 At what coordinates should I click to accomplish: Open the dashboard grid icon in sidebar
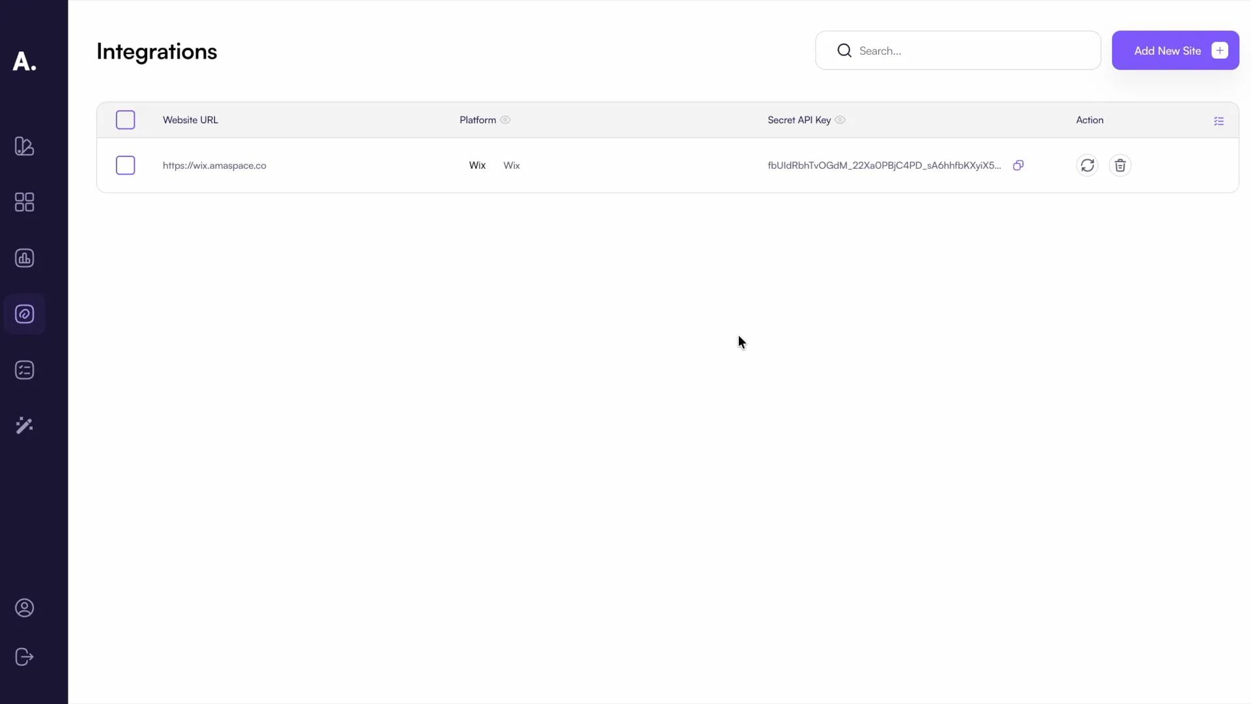click(x=24, y=202)
